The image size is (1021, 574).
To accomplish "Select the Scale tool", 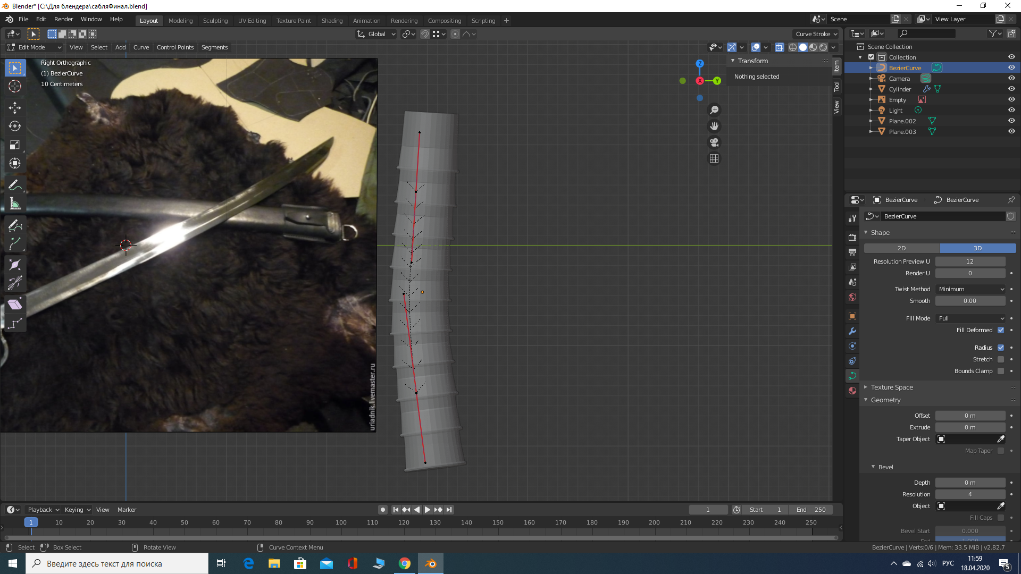I will pyautogui.click(x=15, y=145).
